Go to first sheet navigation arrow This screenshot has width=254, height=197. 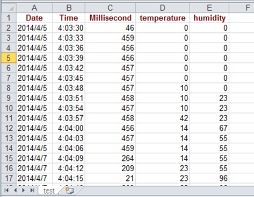[x=6, y=190]
